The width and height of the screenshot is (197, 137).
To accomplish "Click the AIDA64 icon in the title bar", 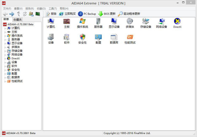I will click(x=4, y=3).
